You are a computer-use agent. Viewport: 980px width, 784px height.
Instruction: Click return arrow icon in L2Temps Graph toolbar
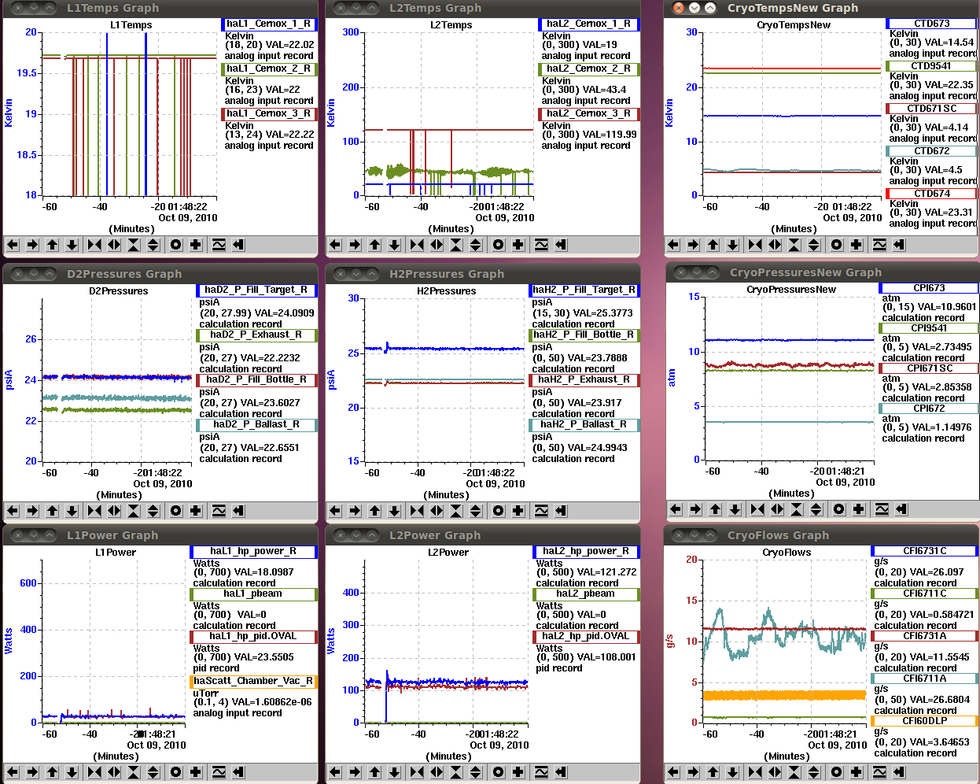tap(561, 245)
